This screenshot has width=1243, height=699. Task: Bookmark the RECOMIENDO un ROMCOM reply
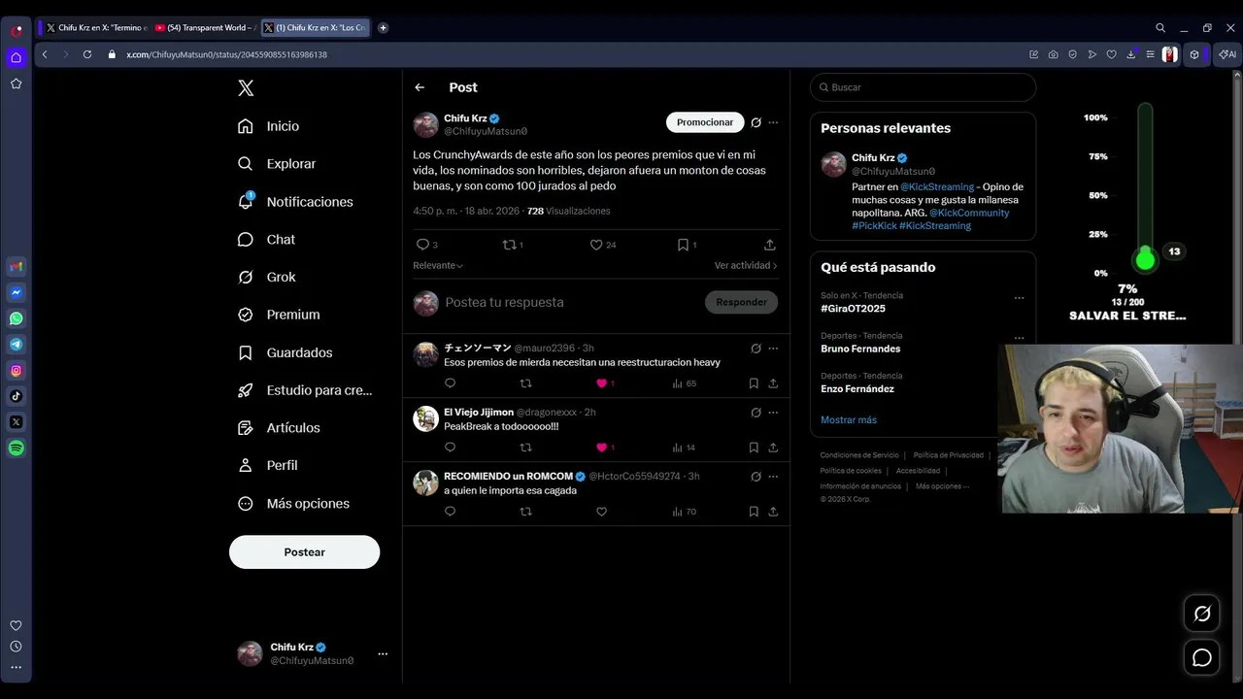point(754,512)
